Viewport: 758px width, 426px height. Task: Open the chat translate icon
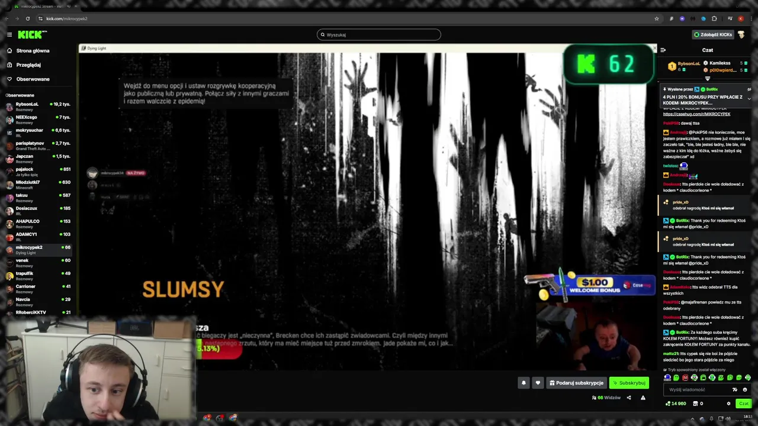pyautogui.click(x=735, y=390)
